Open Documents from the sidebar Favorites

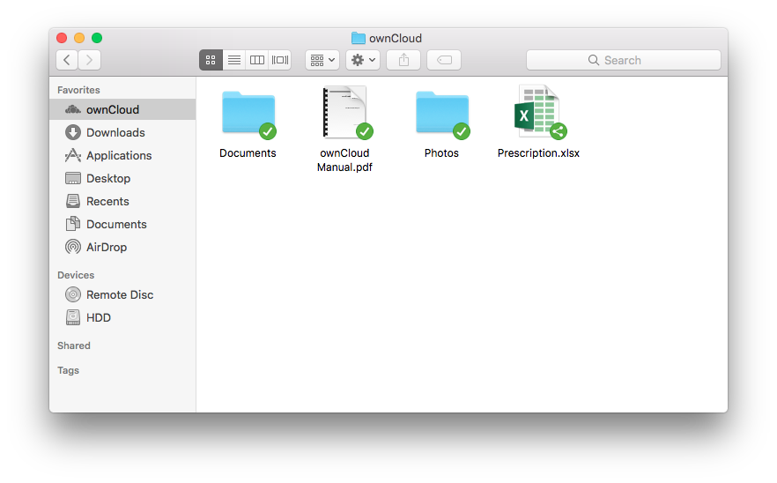click(123, 224)
